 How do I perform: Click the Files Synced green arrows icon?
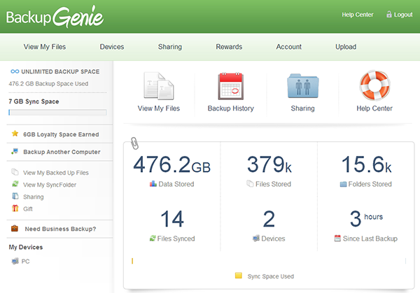point(153,238)
